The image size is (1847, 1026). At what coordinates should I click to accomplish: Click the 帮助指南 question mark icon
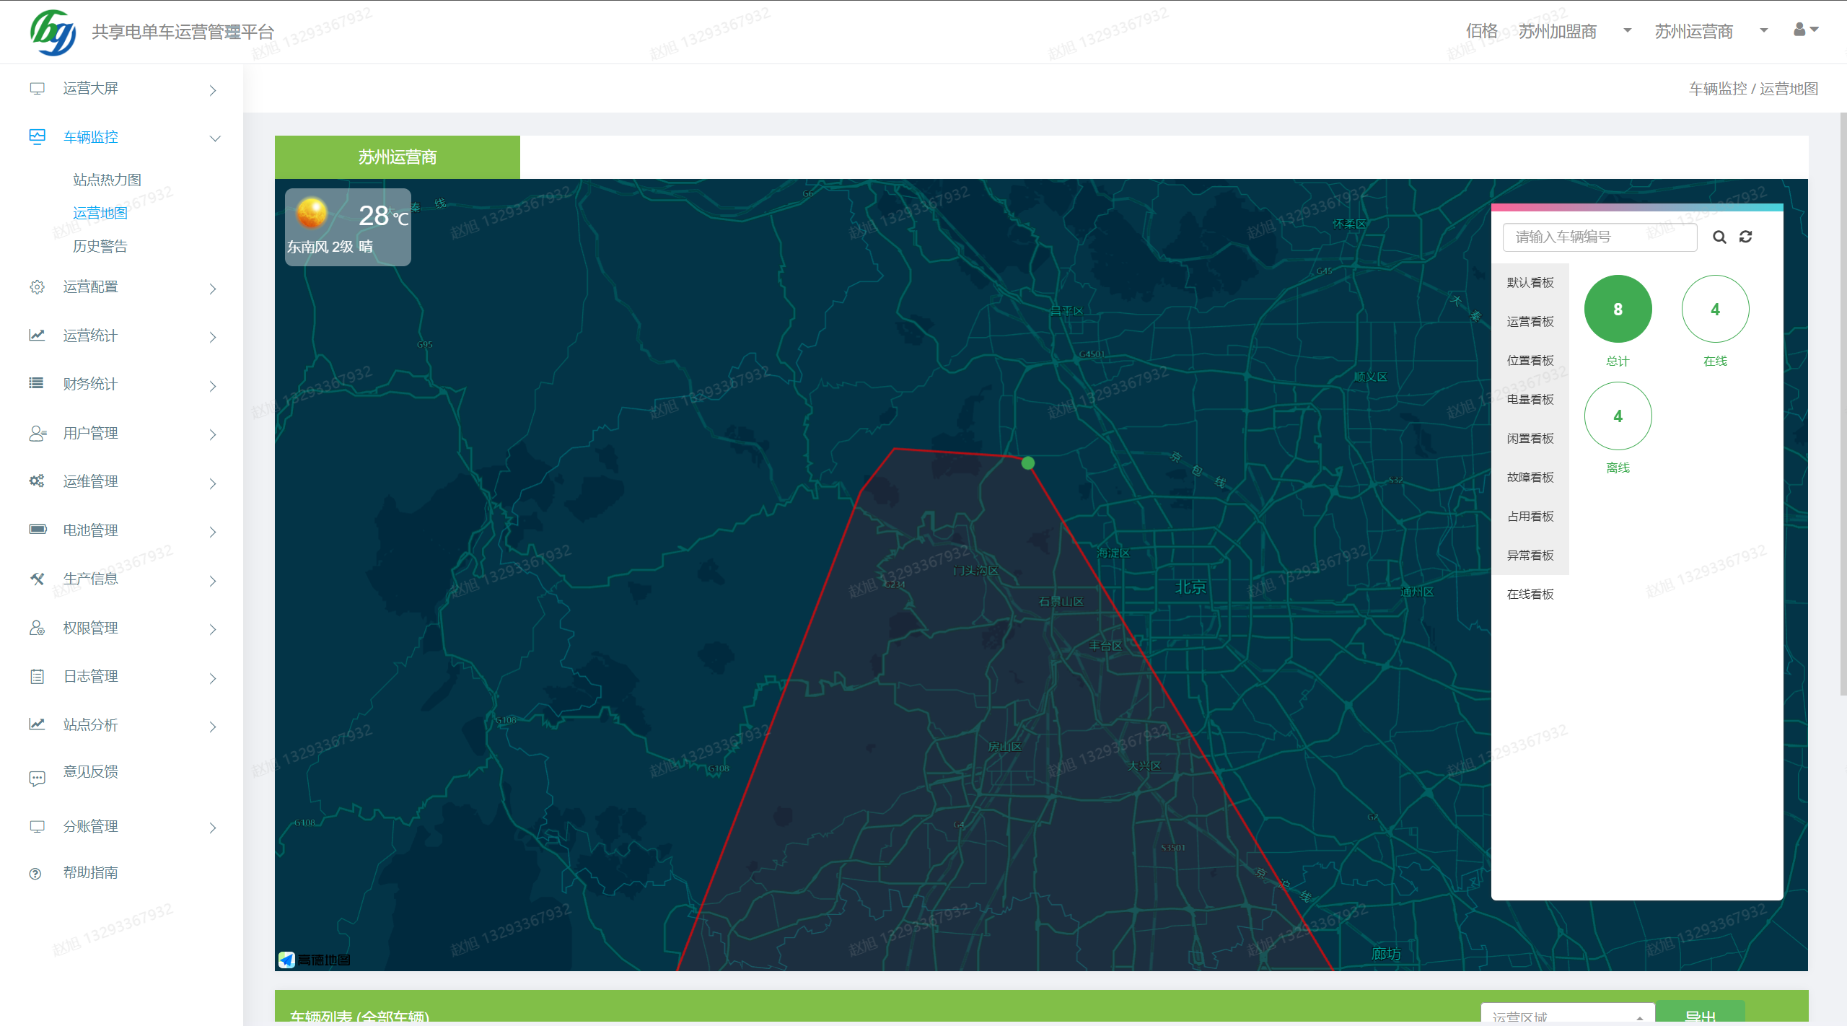click(35, 874)
